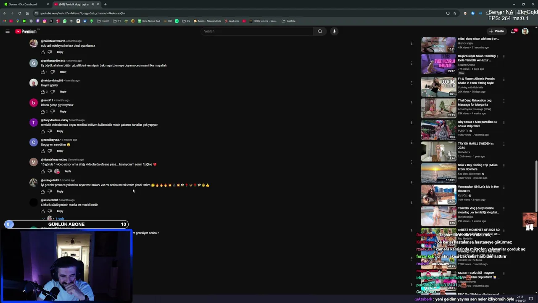Screen dimensions: 538x303
Task: Open the Subtitle bookmarks folder
Action: (x=289, y=21)
